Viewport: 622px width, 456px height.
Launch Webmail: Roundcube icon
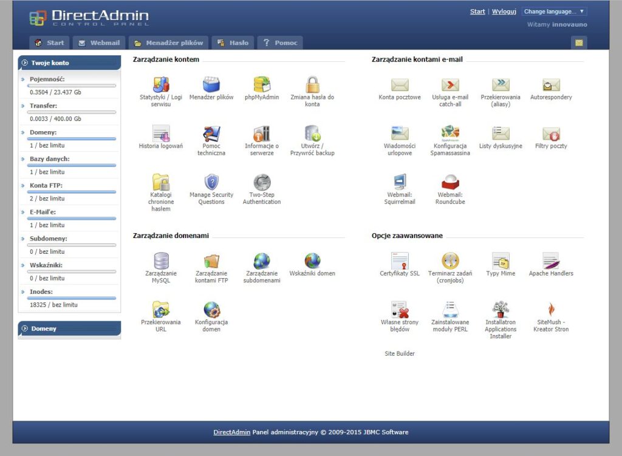(x=450, y=182)
